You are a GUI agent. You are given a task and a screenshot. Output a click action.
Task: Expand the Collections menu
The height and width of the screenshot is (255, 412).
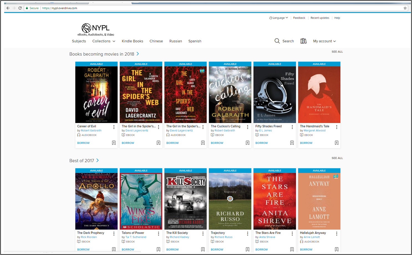pos(104,41)
